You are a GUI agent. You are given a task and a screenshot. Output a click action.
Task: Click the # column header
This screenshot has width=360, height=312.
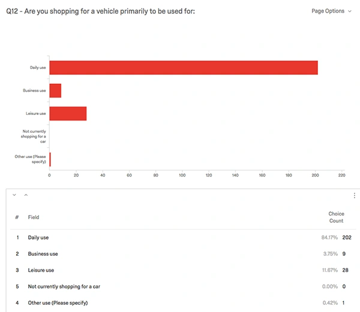coord(17,217)
